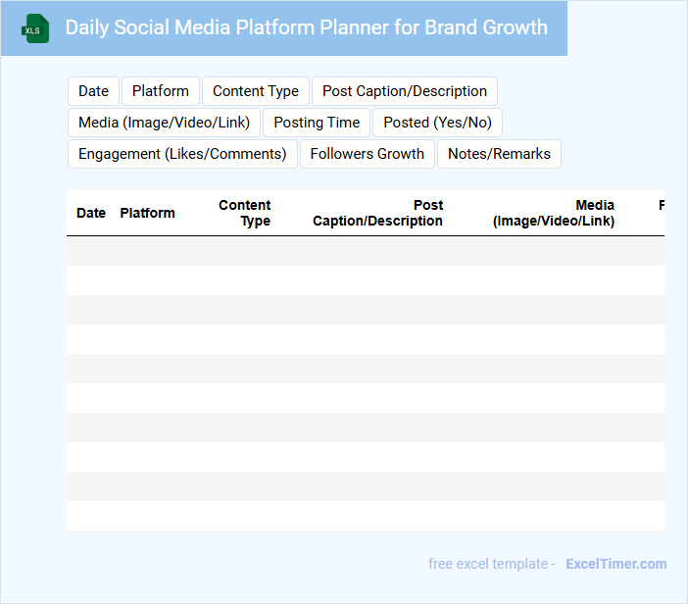Screen dimensions: 688x604
Task: Select the Posting Time tag
Action: pyautogui.click(x=317, y=123)
